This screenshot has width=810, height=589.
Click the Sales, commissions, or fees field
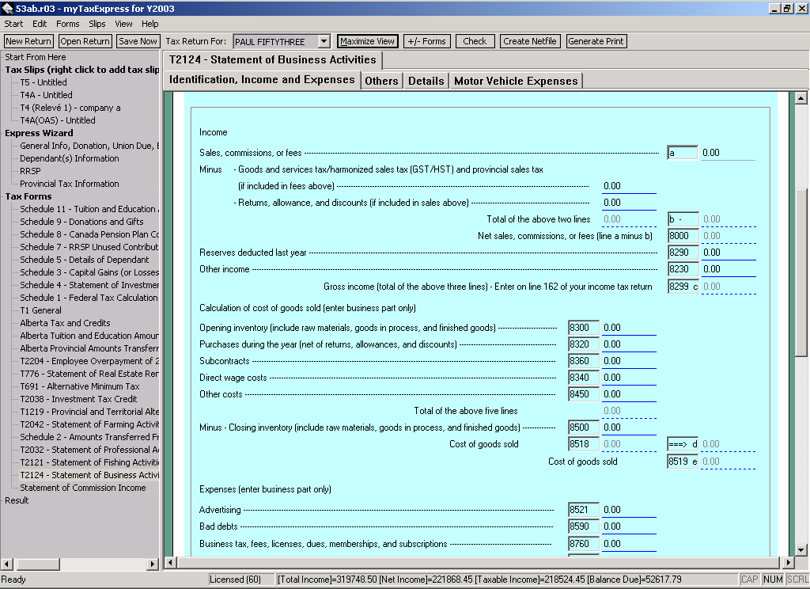click(728, 153)
